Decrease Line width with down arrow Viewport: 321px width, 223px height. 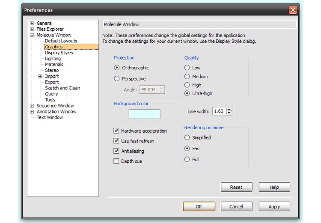(x=229, y=113)
